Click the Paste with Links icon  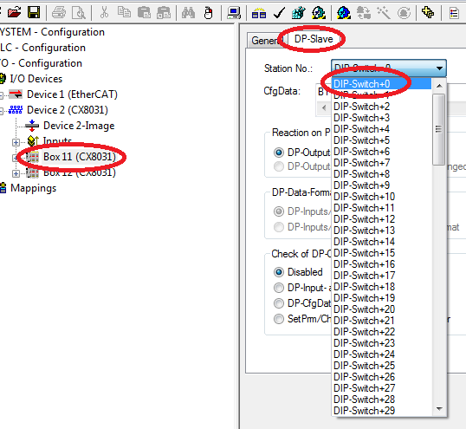164,13
